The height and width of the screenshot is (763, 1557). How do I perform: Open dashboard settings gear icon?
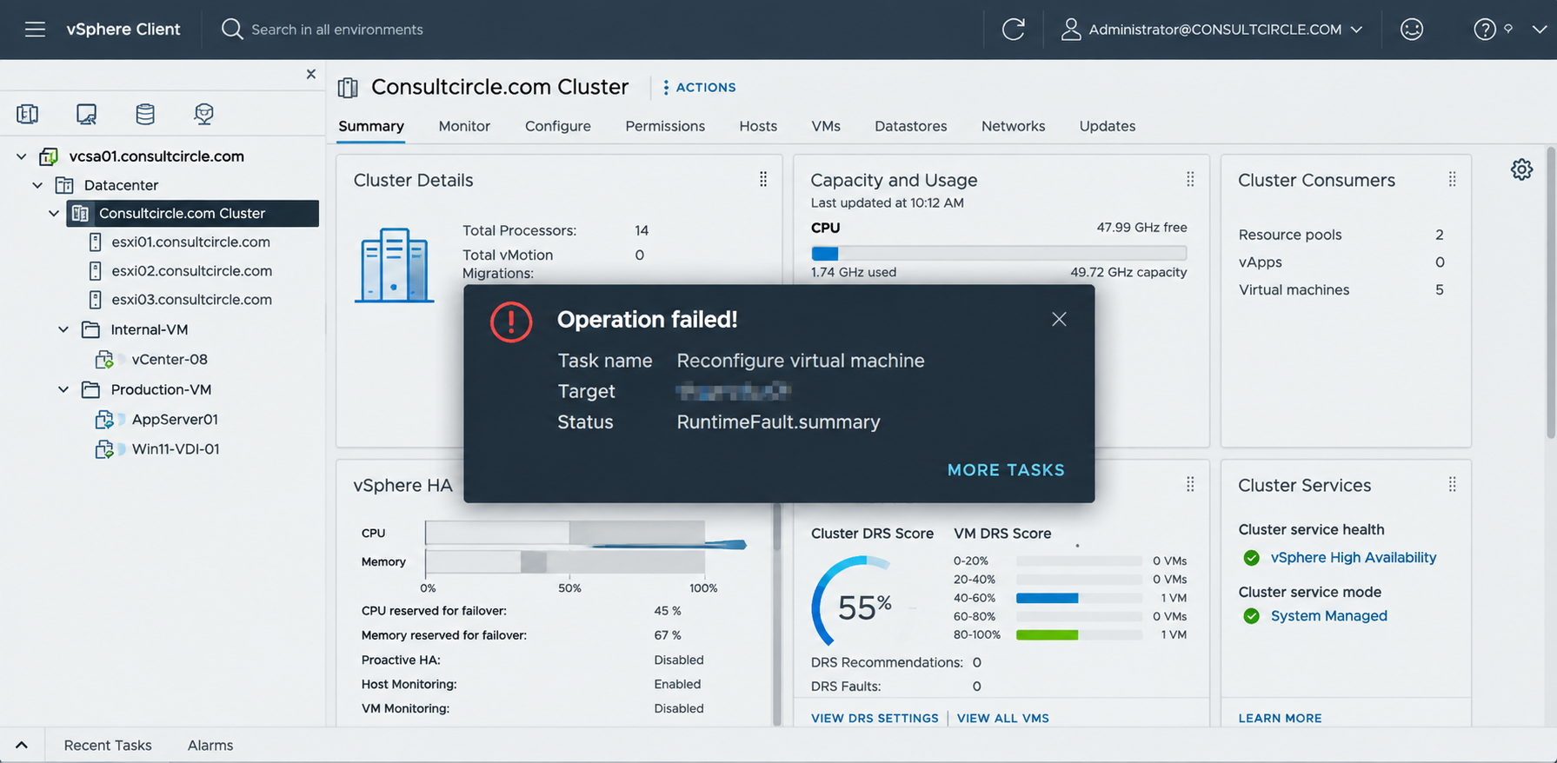point(1521,169)
